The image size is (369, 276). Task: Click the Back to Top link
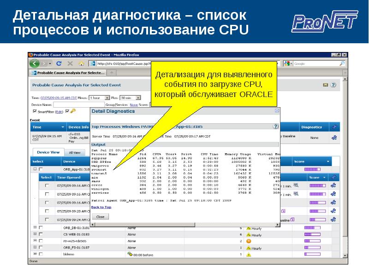[101, 207]
